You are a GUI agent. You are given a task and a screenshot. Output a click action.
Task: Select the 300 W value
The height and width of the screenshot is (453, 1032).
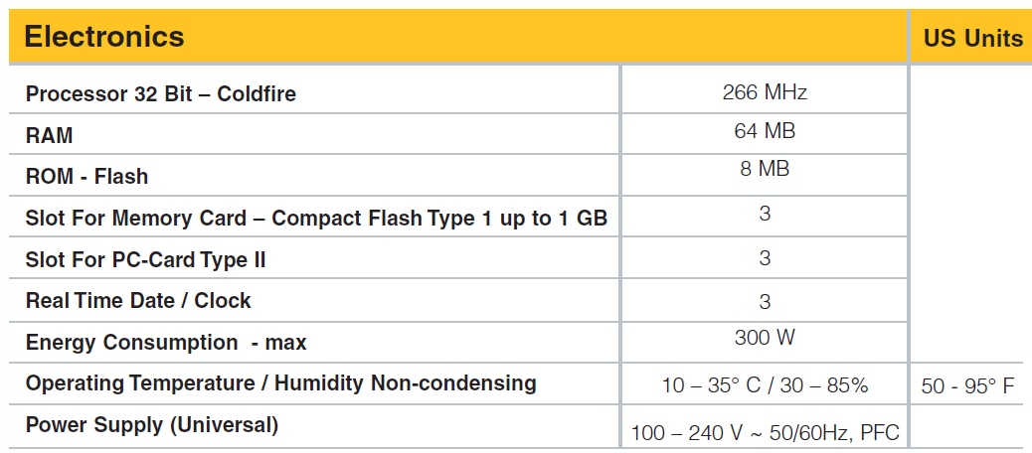coord(764,338)
